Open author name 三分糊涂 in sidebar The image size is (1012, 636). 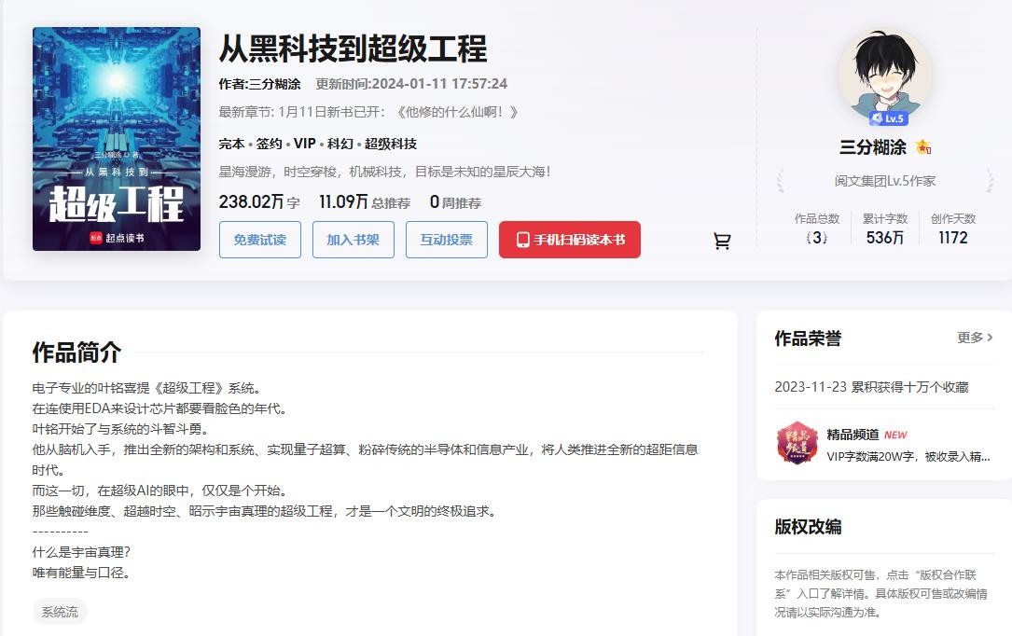[x=872, y=147]
